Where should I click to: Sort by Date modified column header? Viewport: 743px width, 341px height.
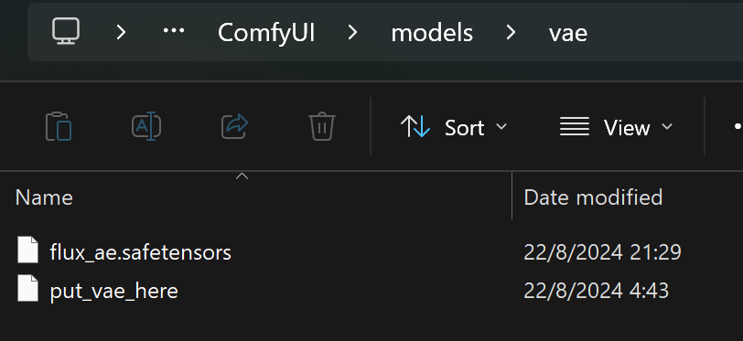pyautogui.click(x=593, y=197)
